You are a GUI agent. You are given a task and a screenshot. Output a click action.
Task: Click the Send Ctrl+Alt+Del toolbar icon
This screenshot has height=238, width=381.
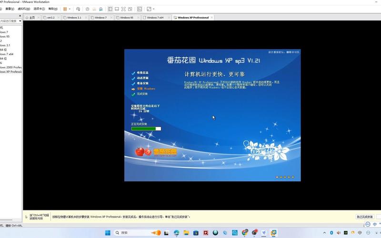pos(78,9)
